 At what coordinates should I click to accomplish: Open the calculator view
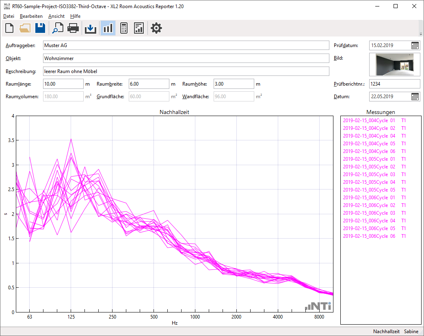[123, 28]
